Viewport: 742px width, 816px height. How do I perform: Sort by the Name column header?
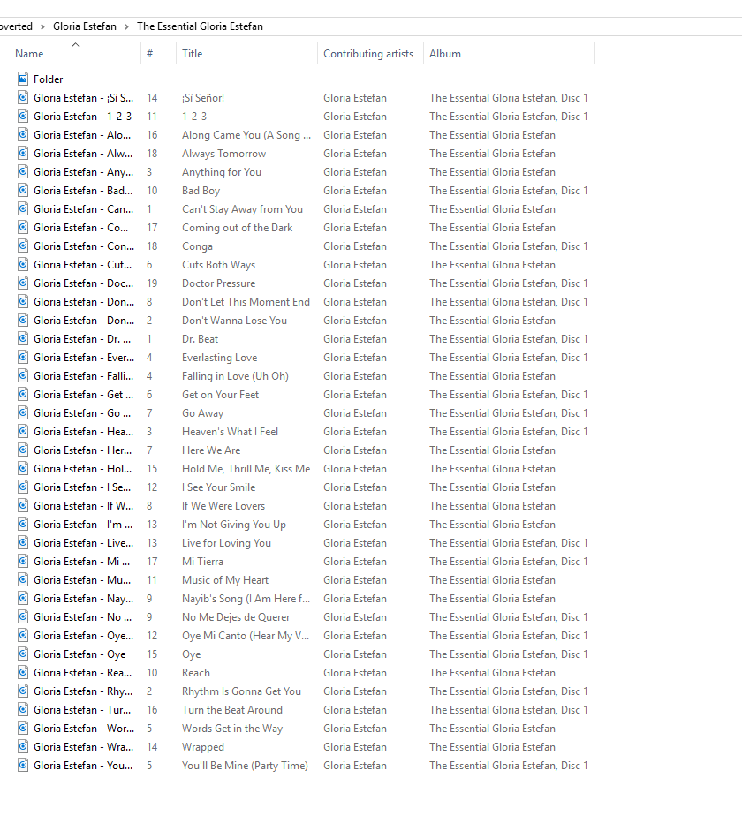(x=29, y=54)
